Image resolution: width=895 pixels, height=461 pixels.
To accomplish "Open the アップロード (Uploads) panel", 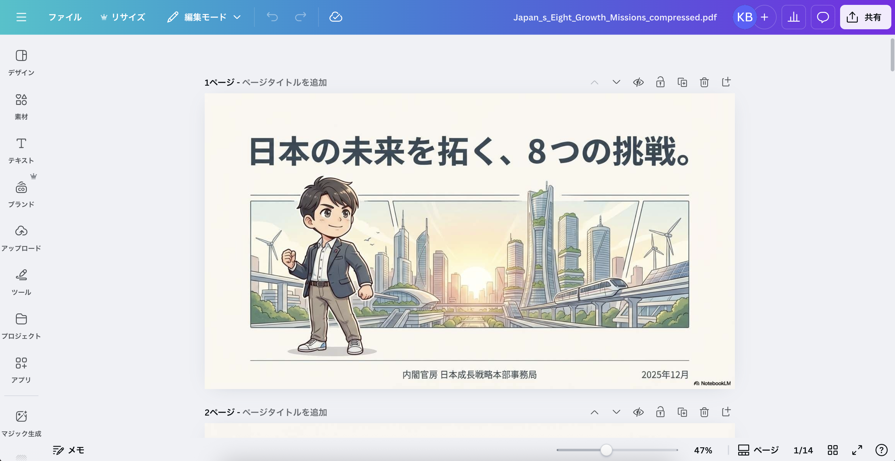I will click(21, 238).
